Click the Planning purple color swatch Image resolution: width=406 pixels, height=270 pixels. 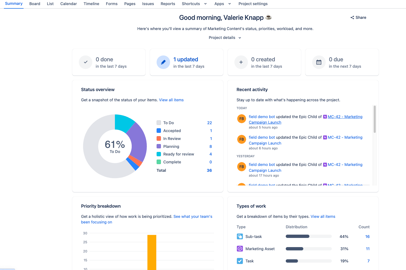pyautogui.click(x=159, y=146)
